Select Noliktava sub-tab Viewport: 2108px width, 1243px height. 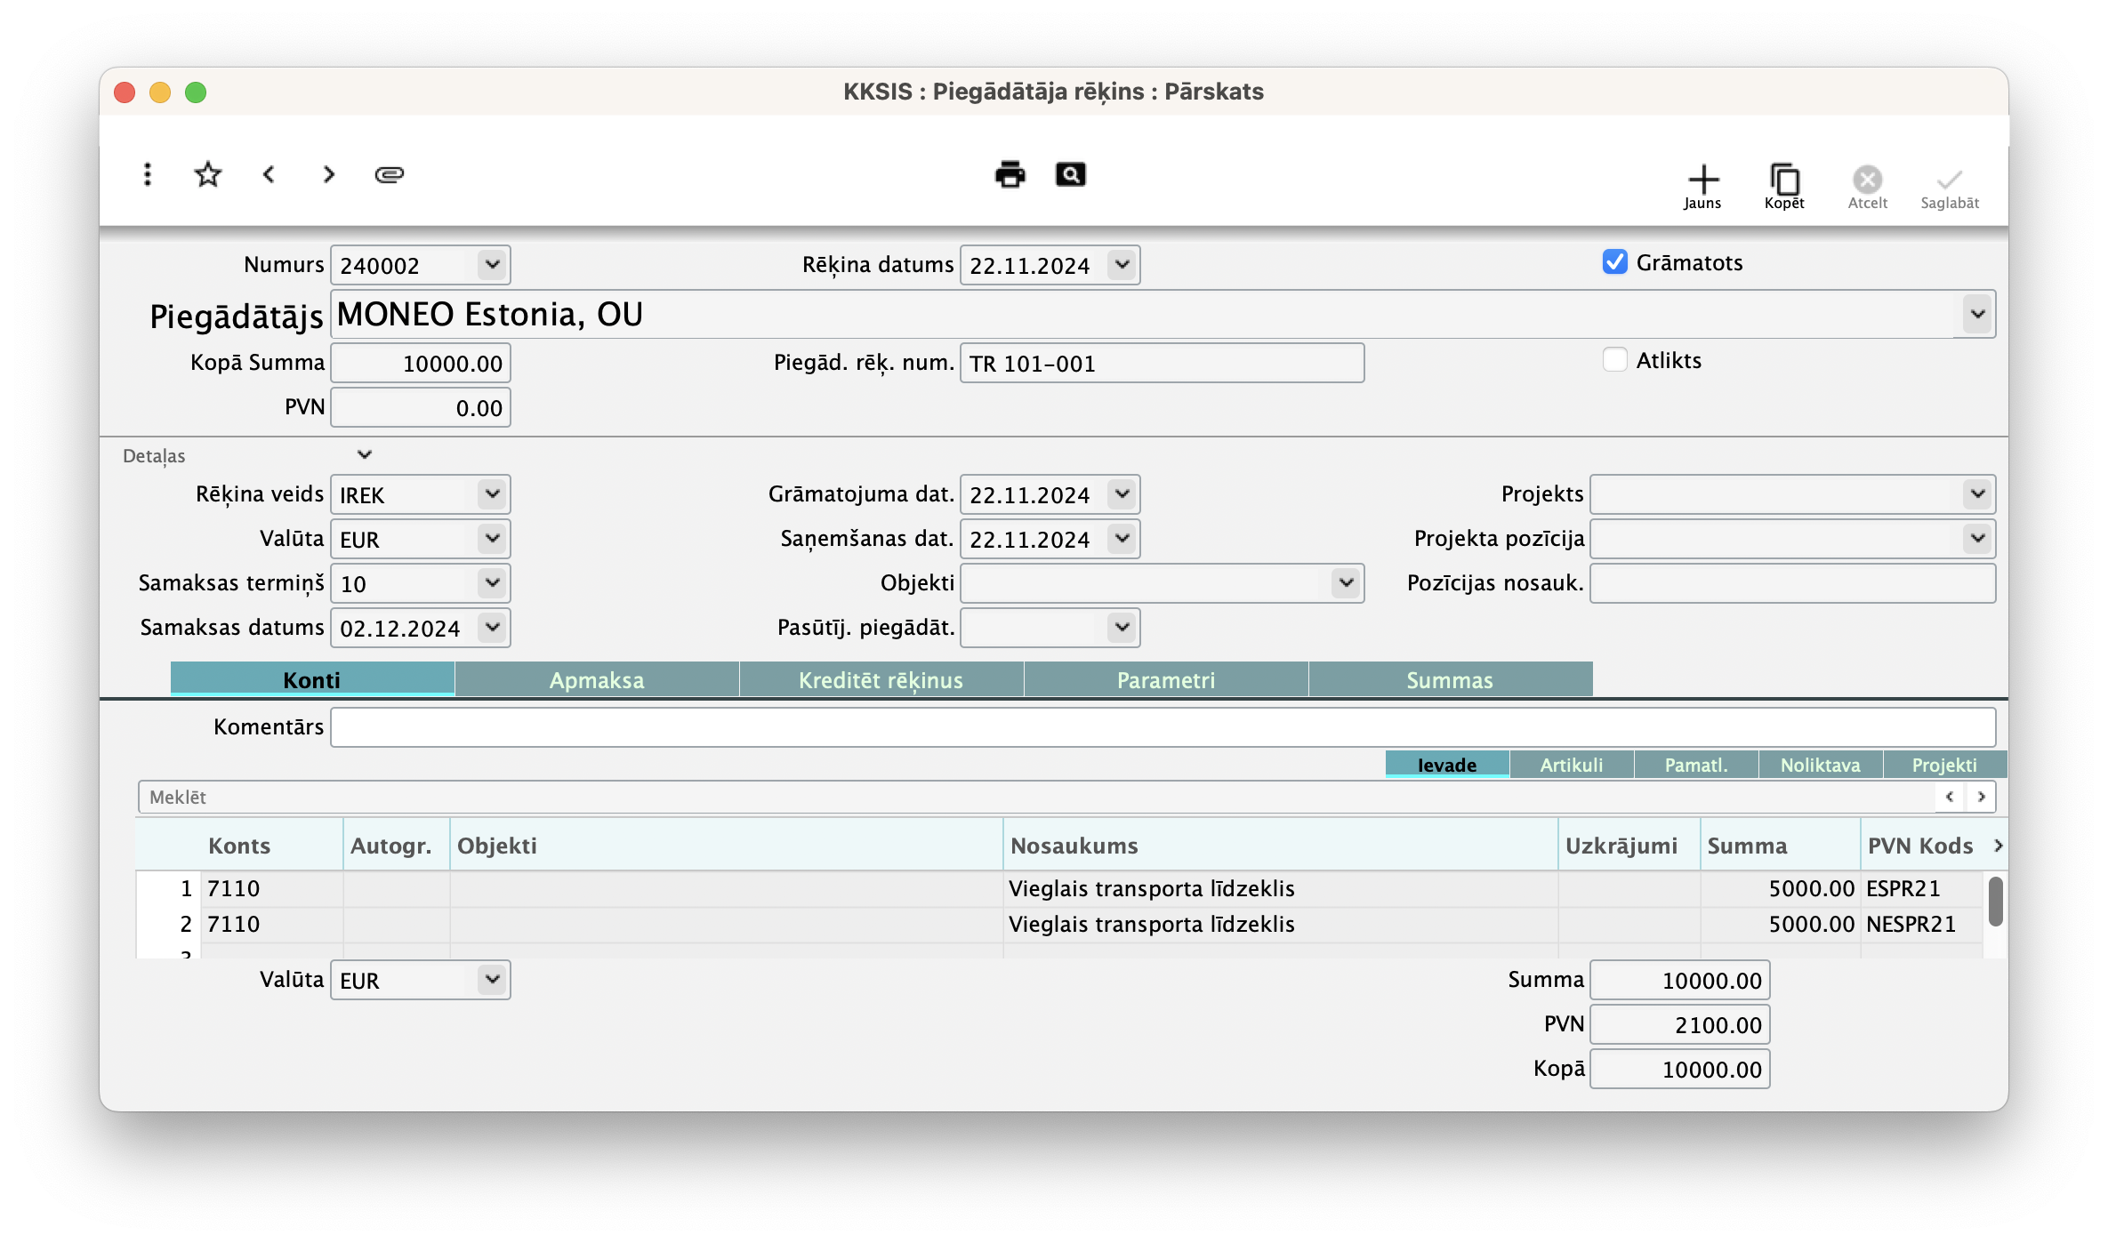[1821, 765]
